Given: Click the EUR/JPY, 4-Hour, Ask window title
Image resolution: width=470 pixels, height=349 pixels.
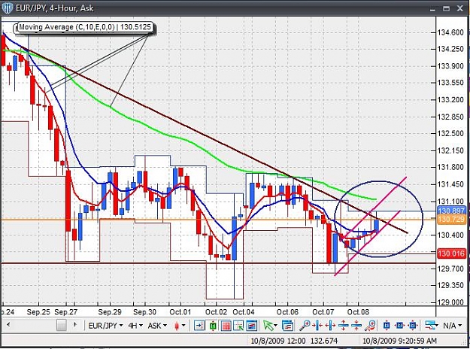Looking at the screenshot, I should 55,8.
